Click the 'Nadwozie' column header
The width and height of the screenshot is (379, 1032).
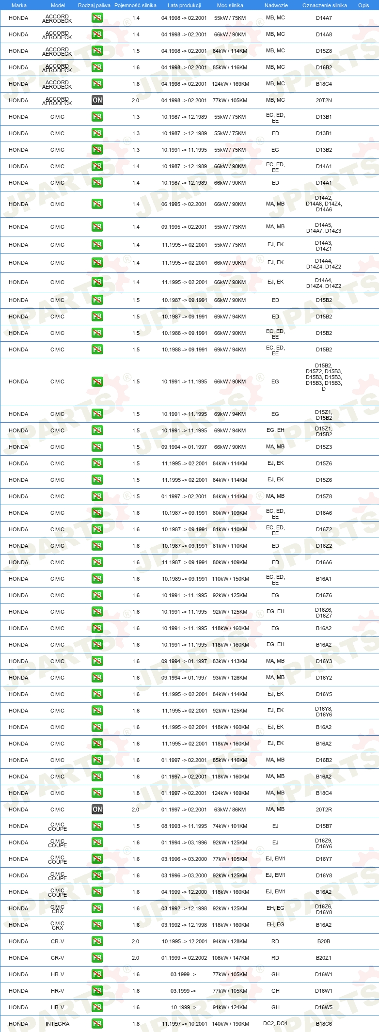pyautogui.click(x=276, y=5)
